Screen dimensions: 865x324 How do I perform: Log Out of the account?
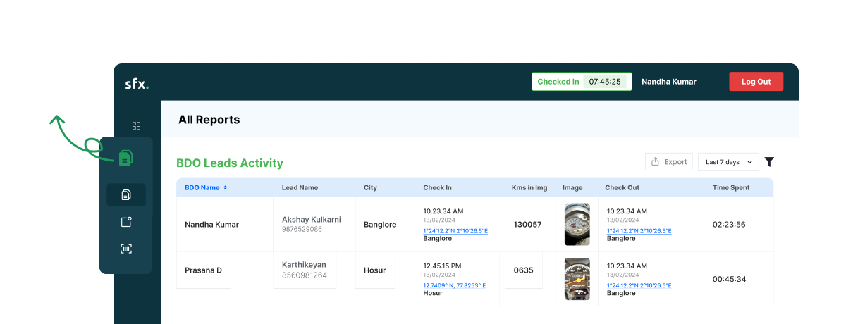pyautogui.click(x=756, y=82)
